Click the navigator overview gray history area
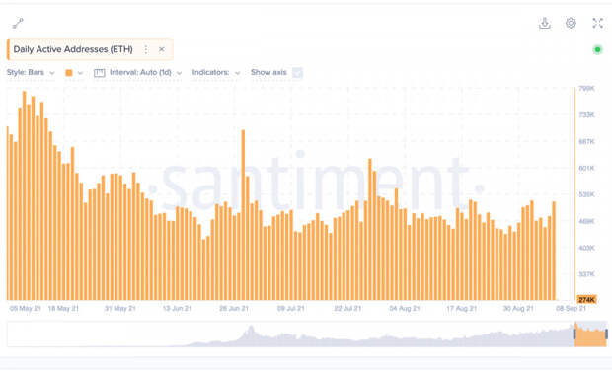612x371 pixels. tap(290, 334)
